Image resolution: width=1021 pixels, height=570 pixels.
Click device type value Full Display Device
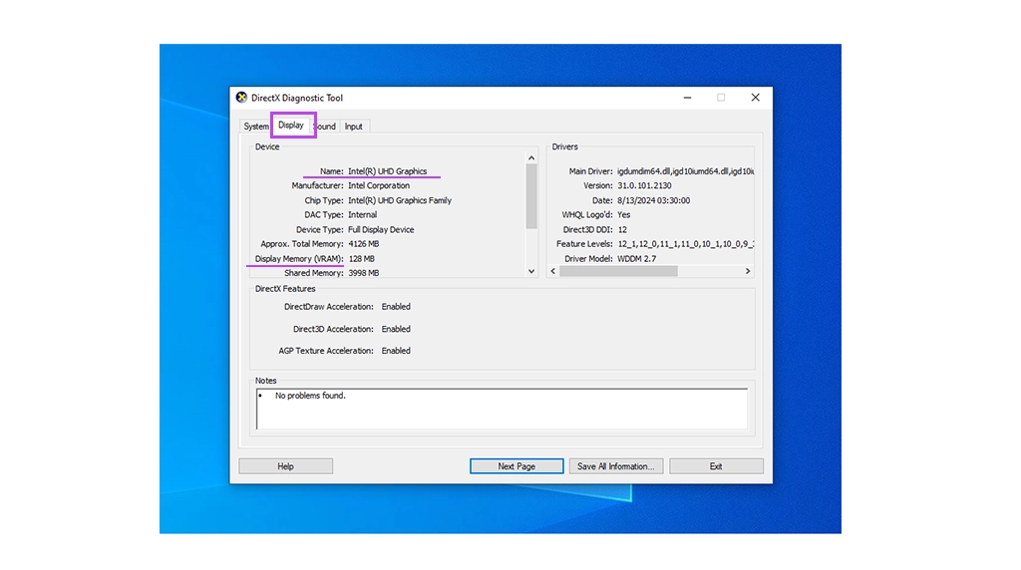(381, 229)
